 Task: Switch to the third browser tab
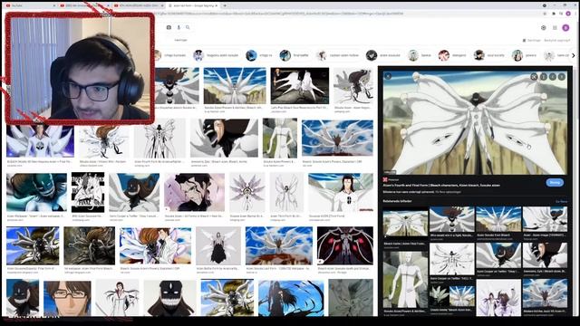pyautogui.click(x=139, y=5)
